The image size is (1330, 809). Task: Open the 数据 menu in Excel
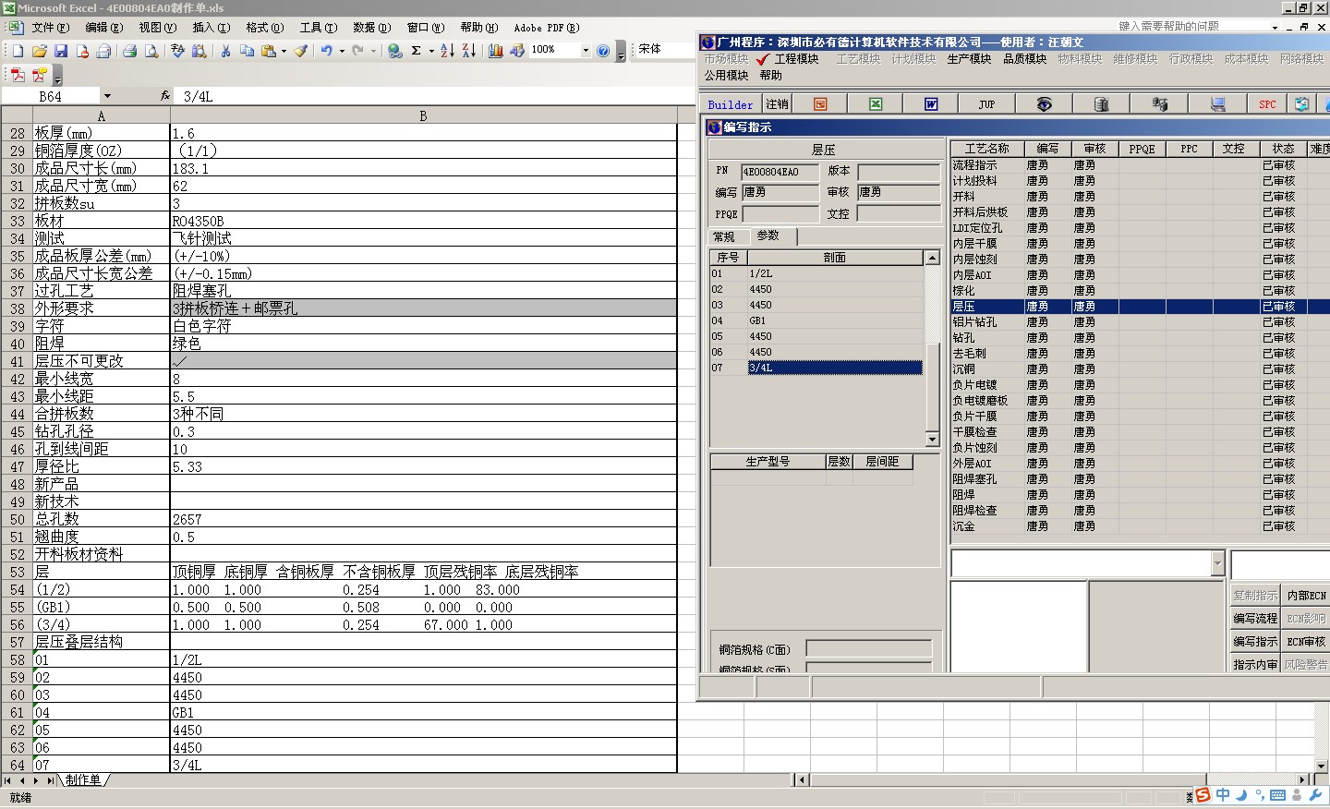click(x=372, y=28)
